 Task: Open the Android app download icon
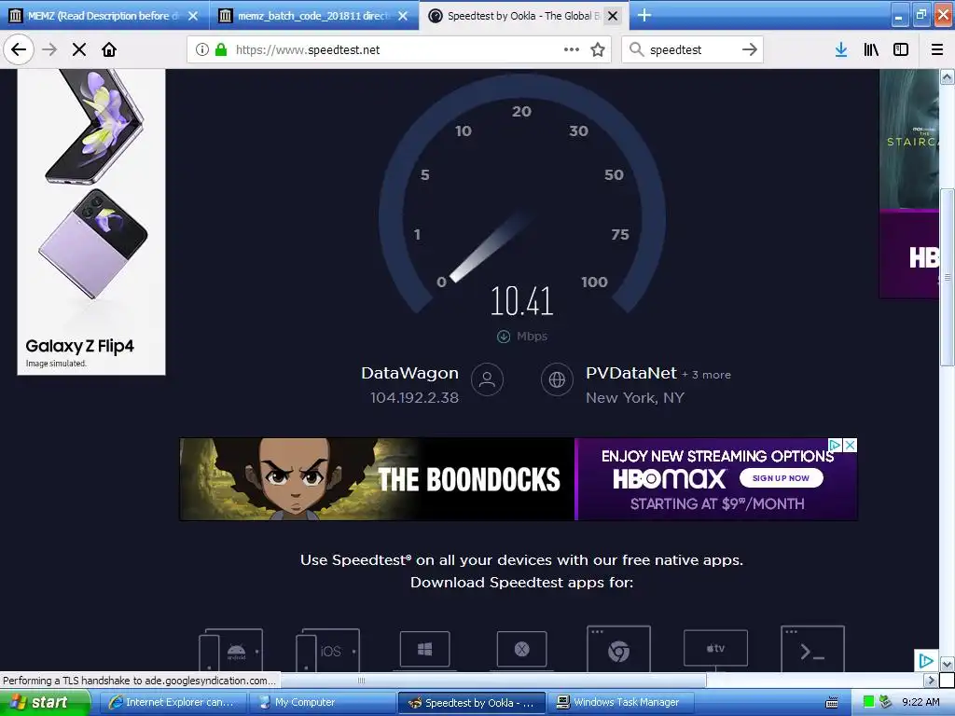click(x=231, y=650)
